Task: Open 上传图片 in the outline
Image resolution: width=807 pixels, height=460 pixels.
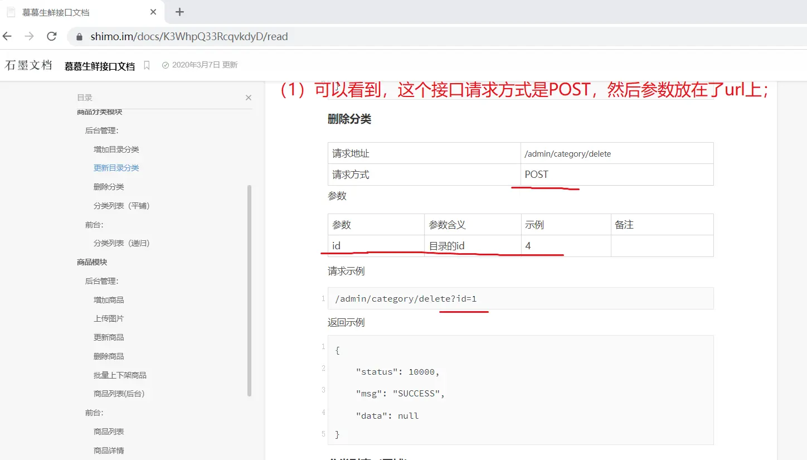Action: point(109,318)
